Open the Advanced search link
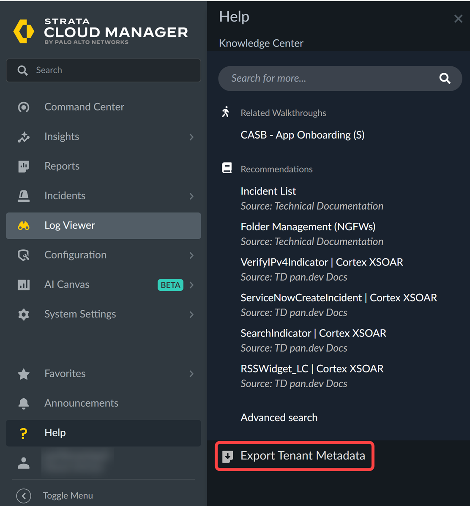This screenshot has height=506, width=470. pyautogui.click(x=279, y=417)
